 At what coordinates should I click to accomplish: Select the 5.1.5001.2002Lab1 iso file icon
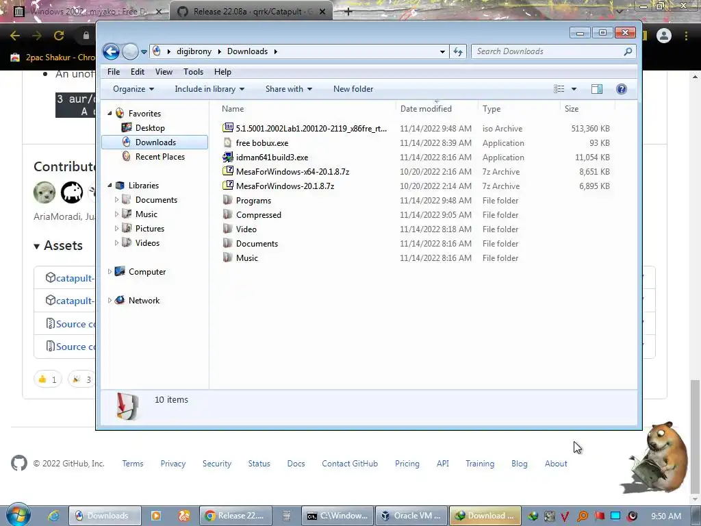pyautogui.click(x=228, y=128)
